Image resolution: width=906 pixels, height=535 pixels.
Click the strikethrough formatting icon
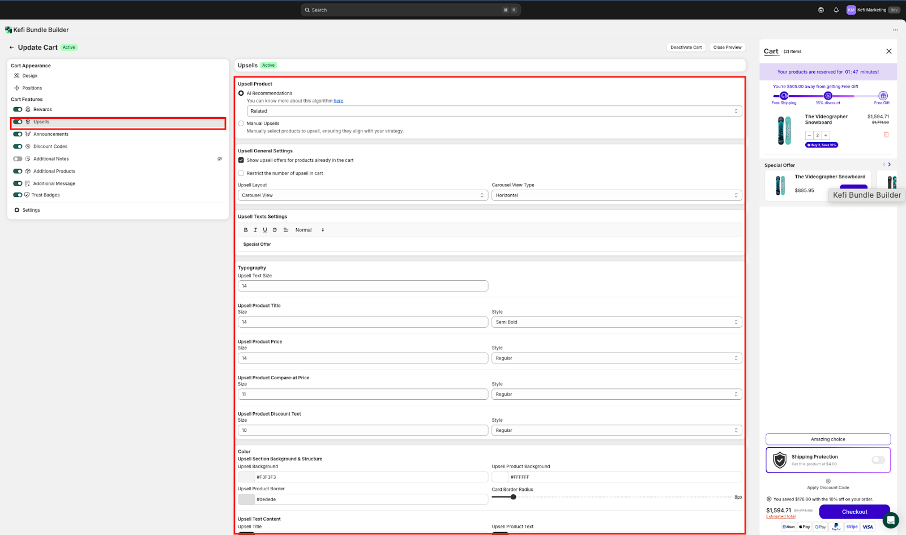pos(275,230)
